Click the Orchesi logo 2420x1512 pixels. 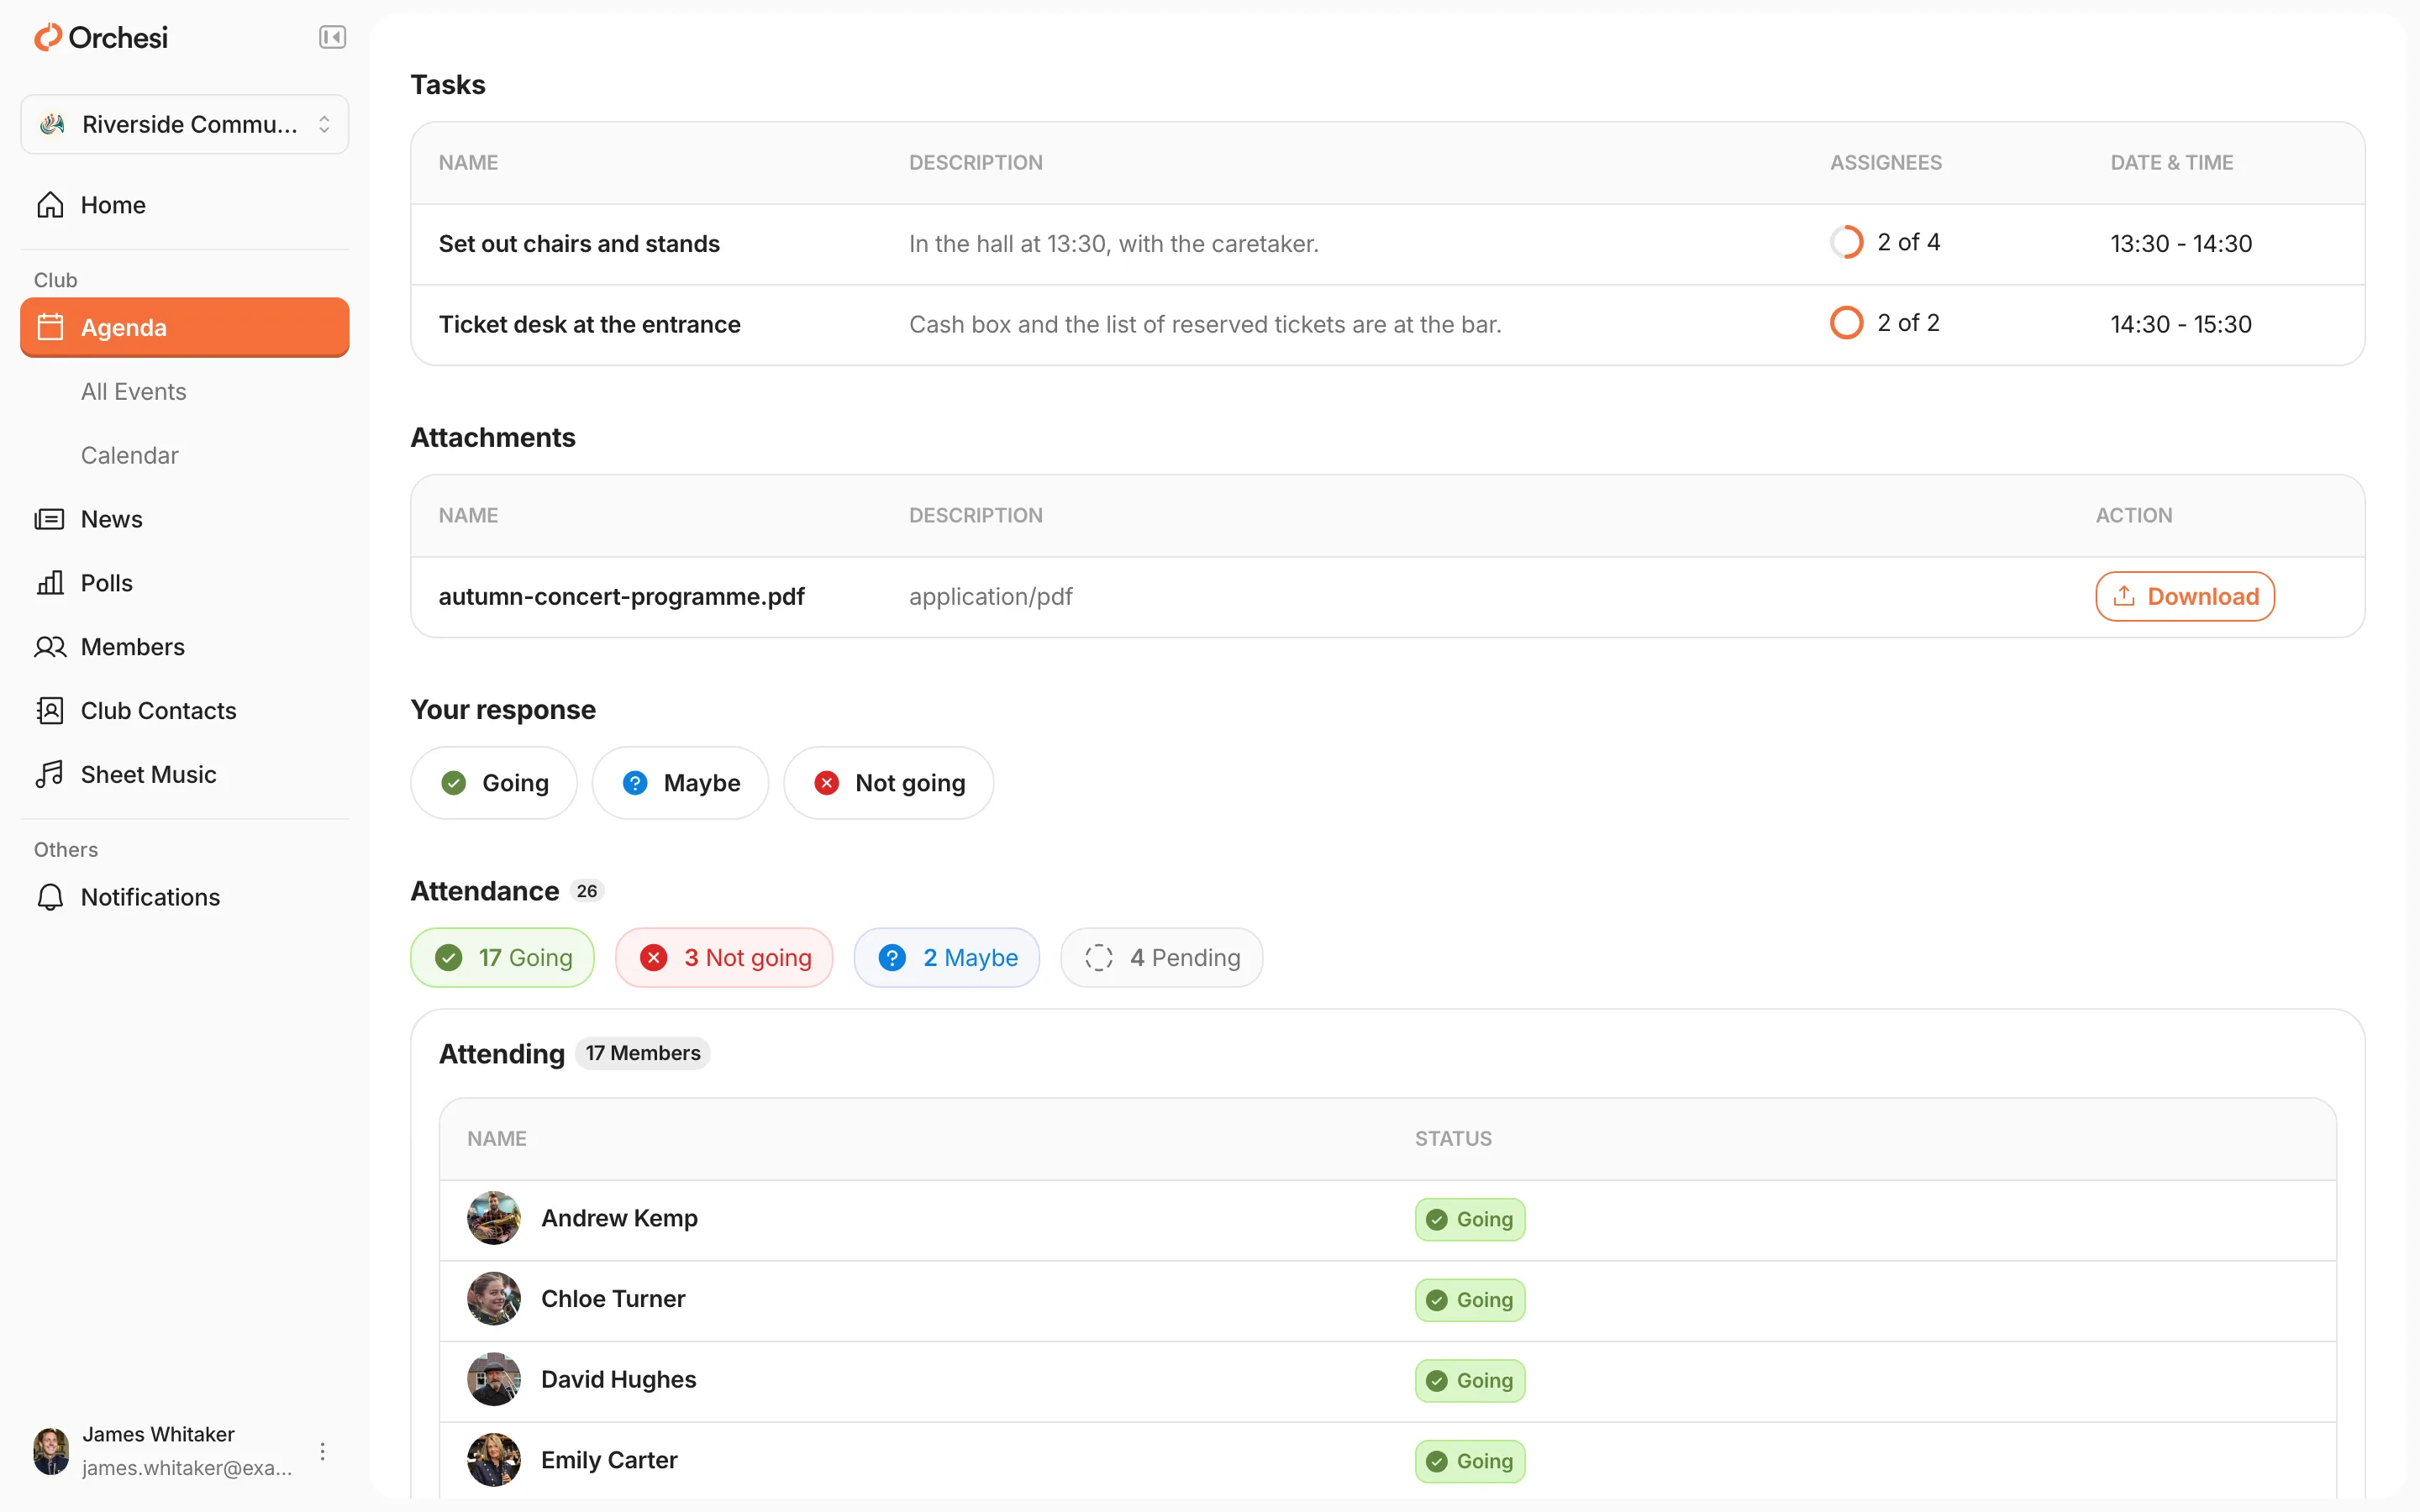point(101,38)
